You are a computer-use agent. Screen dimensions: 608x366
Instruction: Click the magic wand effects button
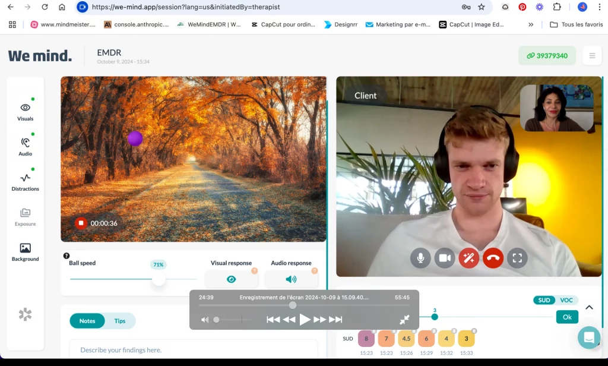point(468,258)
